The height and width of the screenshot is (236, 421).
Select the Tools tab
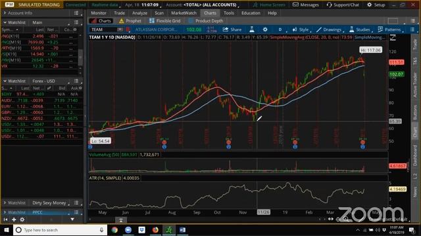pyautogui.click(x=229, y=13)
